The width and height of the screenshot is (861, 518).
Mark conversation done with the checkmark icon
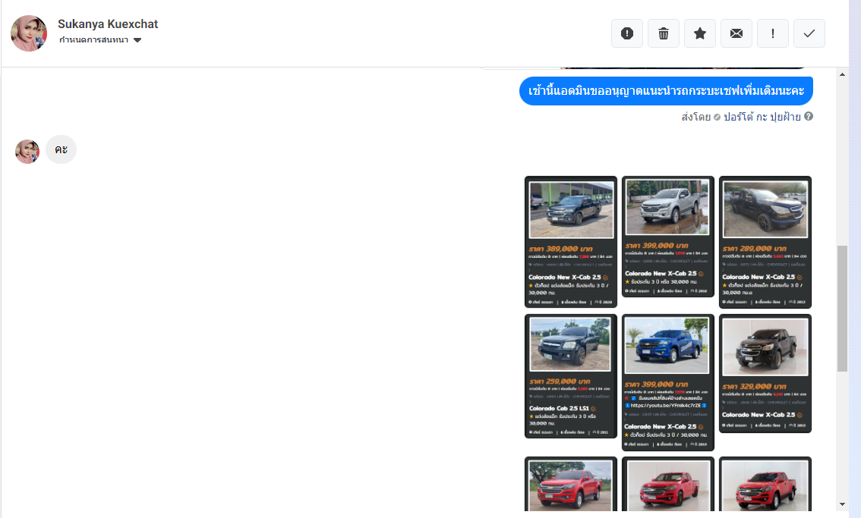click(x=809, y=33)
